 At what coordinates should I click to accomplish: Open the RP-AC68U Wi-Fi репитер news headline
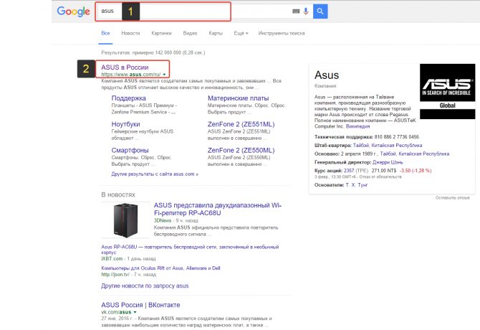(218, 209)
